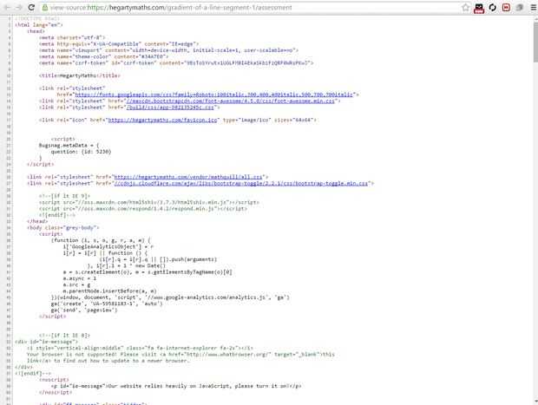Click the meta name="viewport" line
Viewport: 538px width, 405px height.
pos(168,50)
